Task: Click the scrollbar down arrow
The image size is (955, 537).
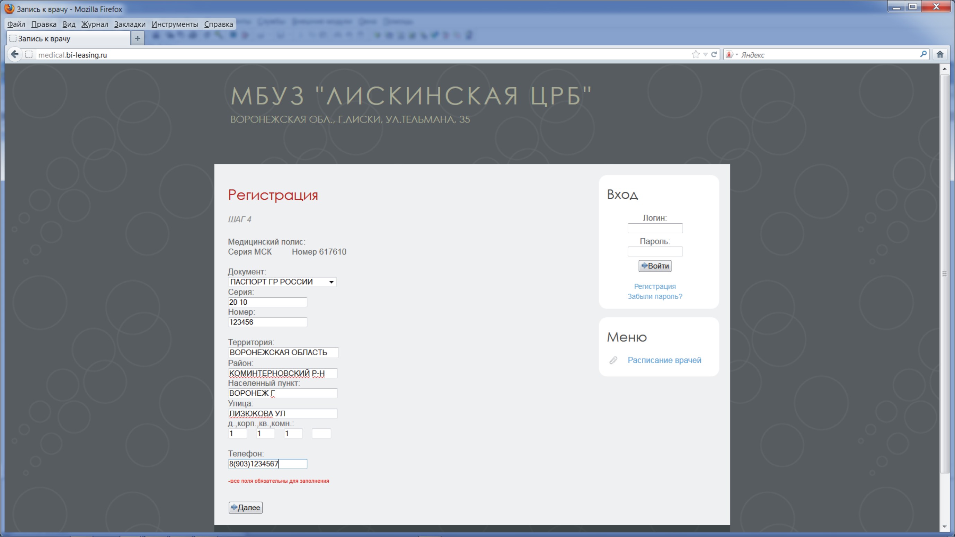Action: coord(944,527)
